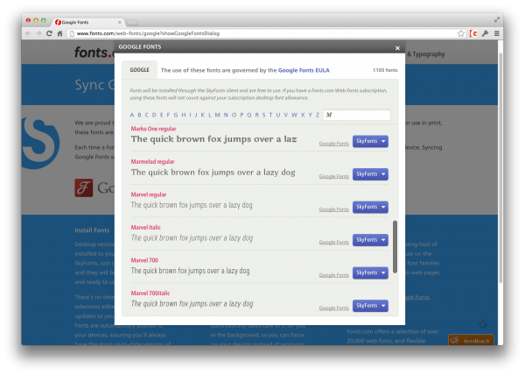Click the Marvel 700italic font name
Image resolution: width=525 pixels, height=375 pixels.
(150, 293)
